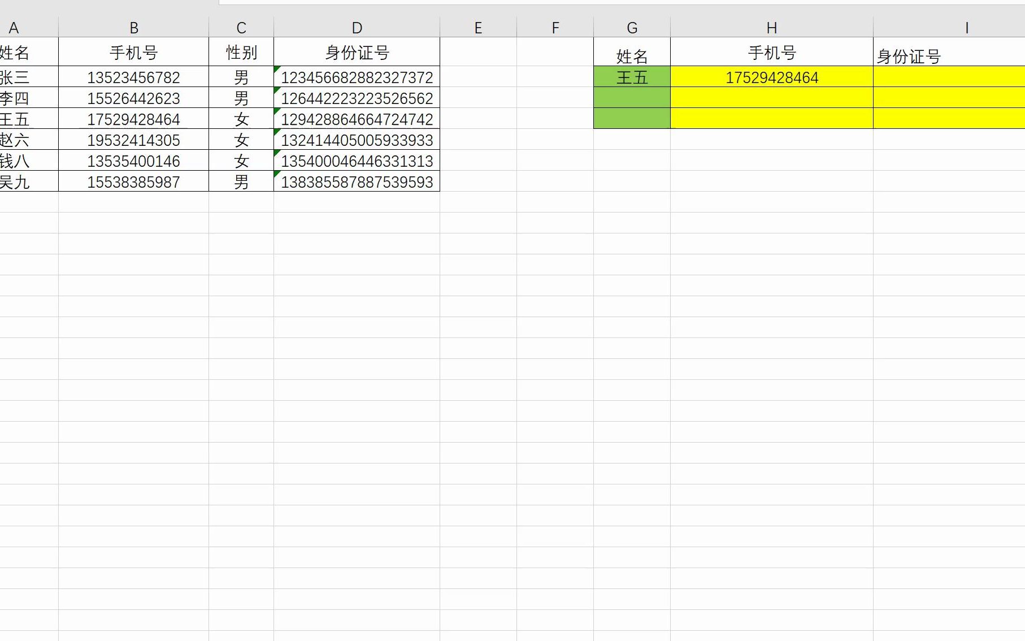This screenshot has width=1025, height=641.
Task: Click the 身份证号 header cell in column D
Action: 357,52
